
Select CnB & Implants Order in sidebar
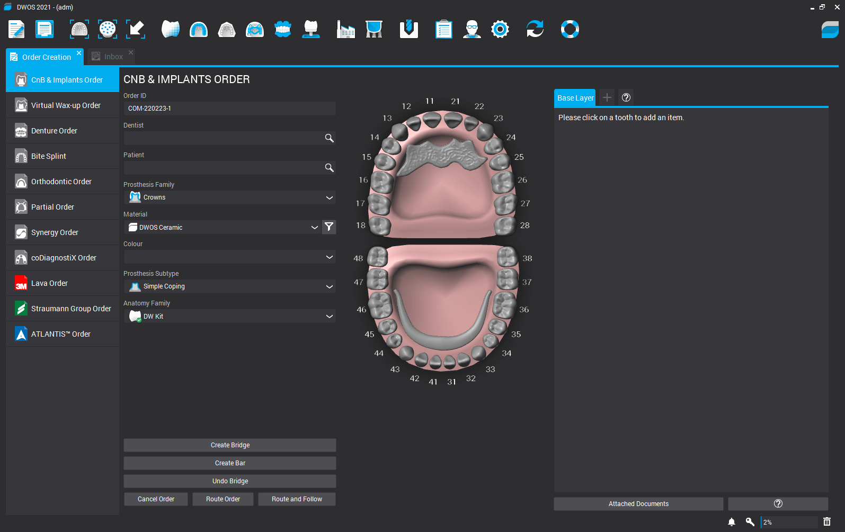(63, 80)
